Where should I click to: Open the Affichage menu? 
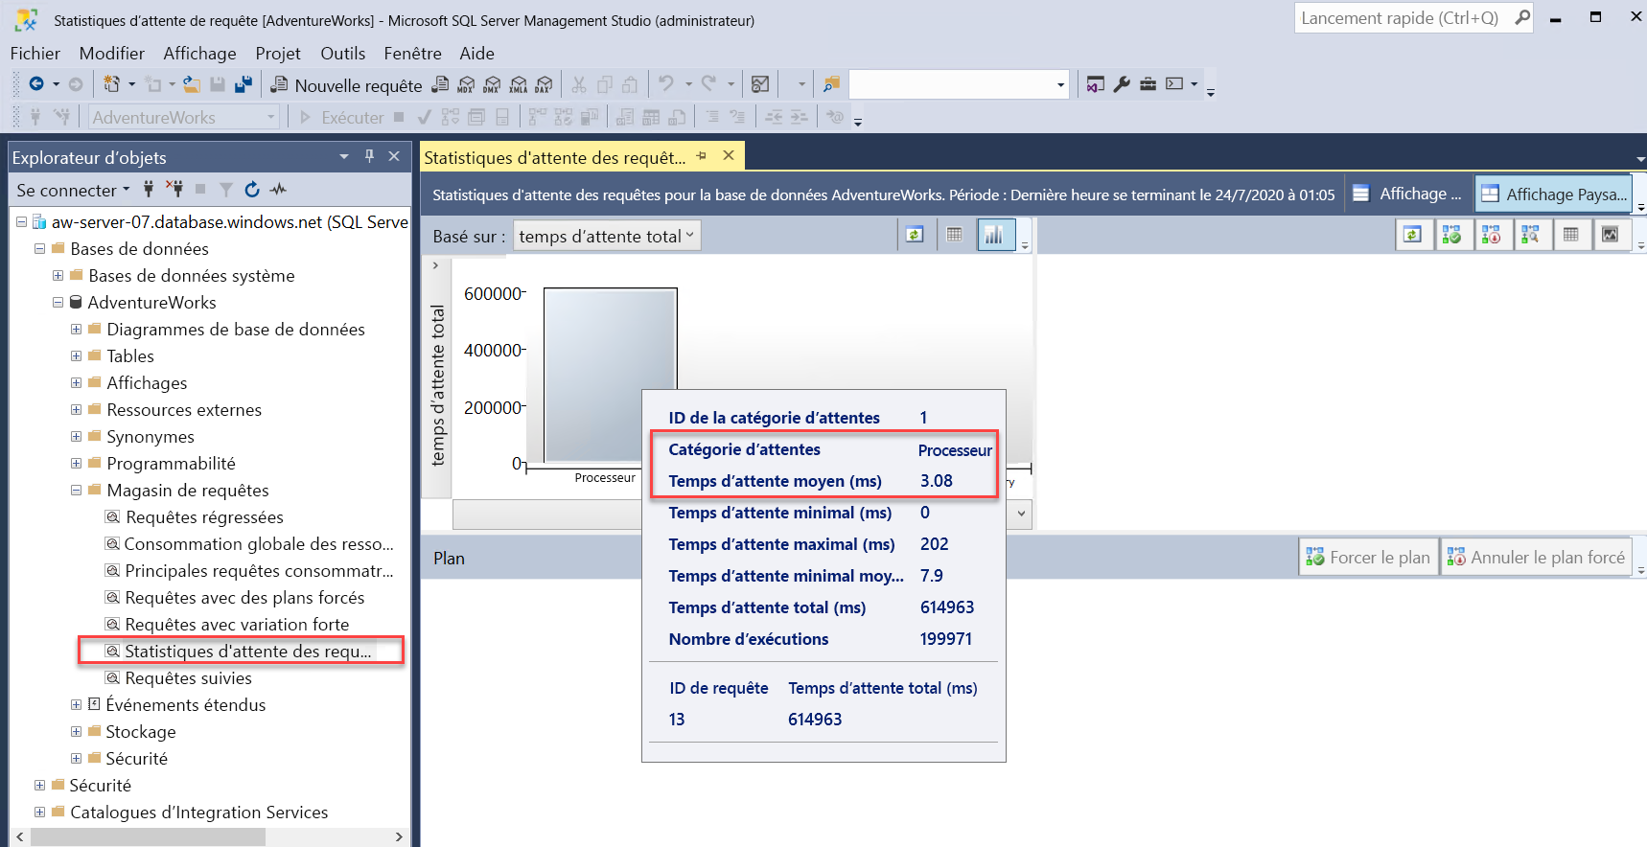tap(199, 54)
